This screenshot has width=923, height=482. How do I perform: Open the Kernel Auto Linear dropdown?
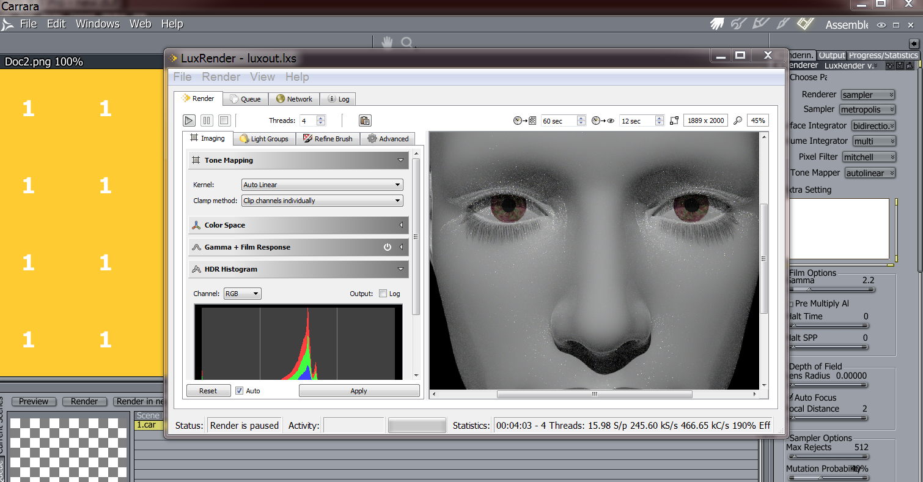coord(322,185)
